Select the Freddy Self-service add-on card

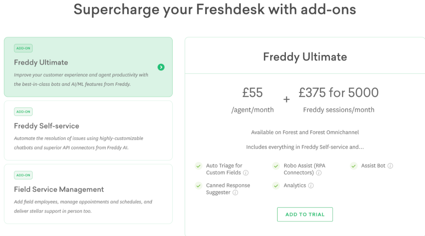point(88,130)
